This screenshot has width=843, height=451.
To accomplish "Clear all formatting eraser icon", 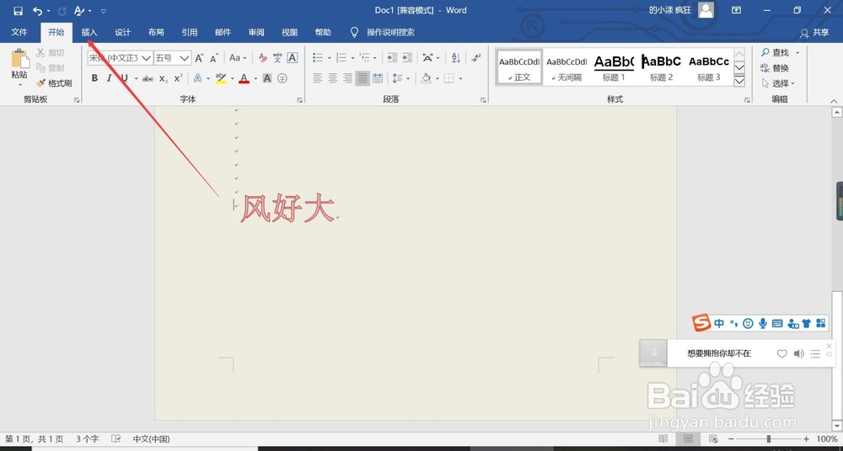I will (x=263, y=58).
